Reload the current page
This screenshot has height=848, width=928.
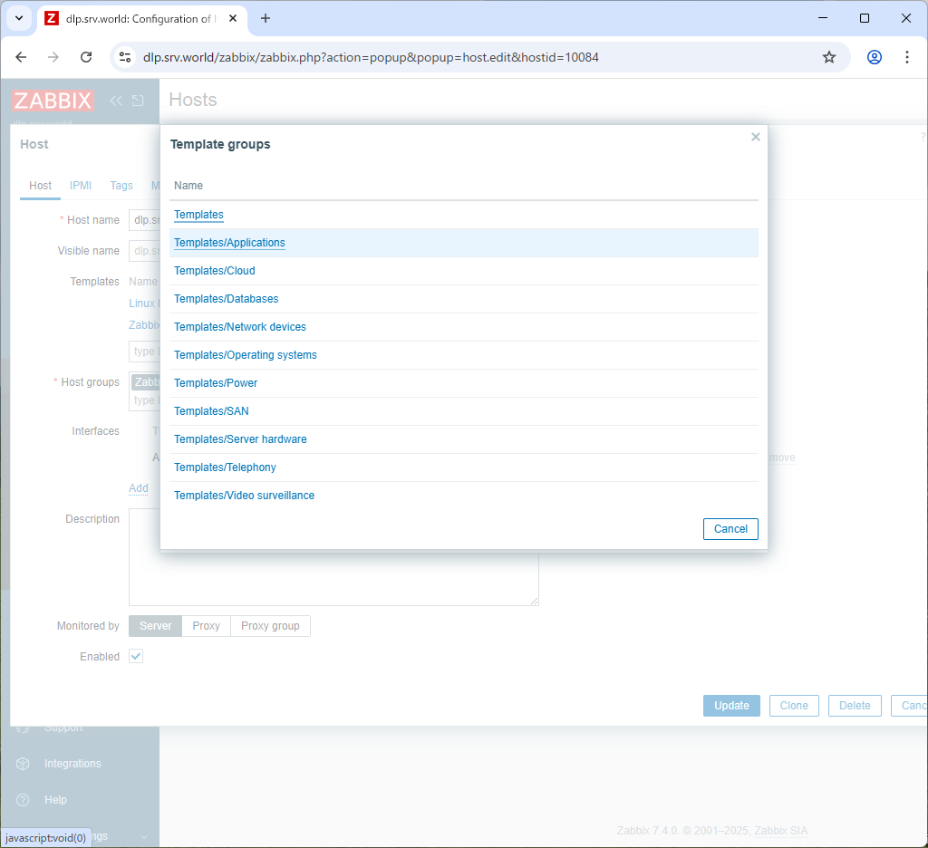tap(86, 57)
